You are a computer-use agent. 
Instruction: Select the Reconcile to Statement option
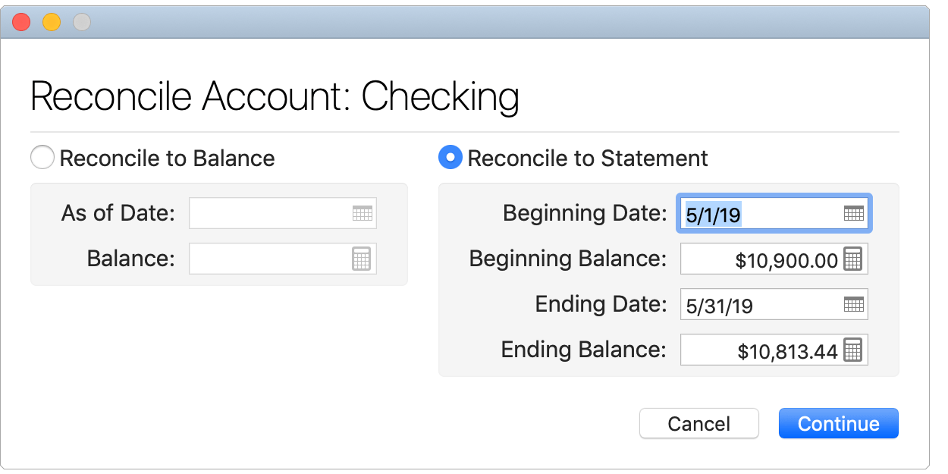tap(450, 157)
